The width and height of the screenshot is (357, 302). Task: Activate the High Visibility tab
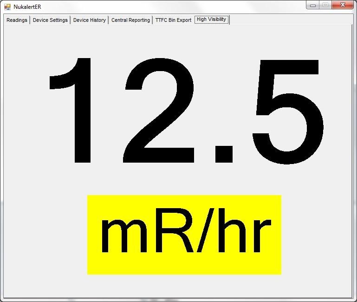tap(211, 20)
